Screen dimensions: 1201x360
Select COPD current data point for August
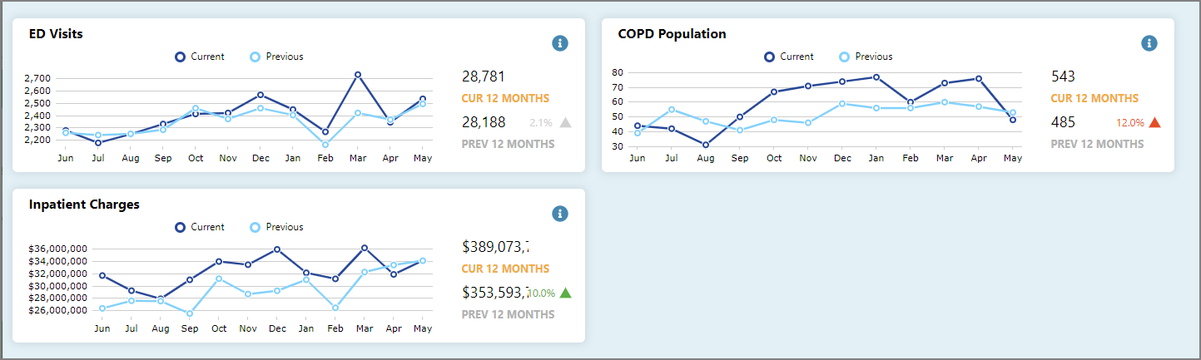(x=706, y=145)
